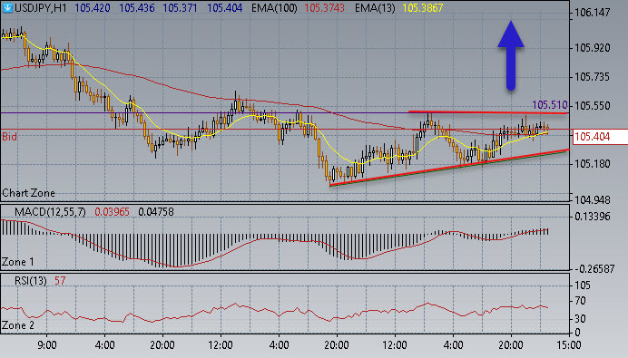Click RSI axis label 105
This screenshot has height=358, width=628.
coord(583,285)
